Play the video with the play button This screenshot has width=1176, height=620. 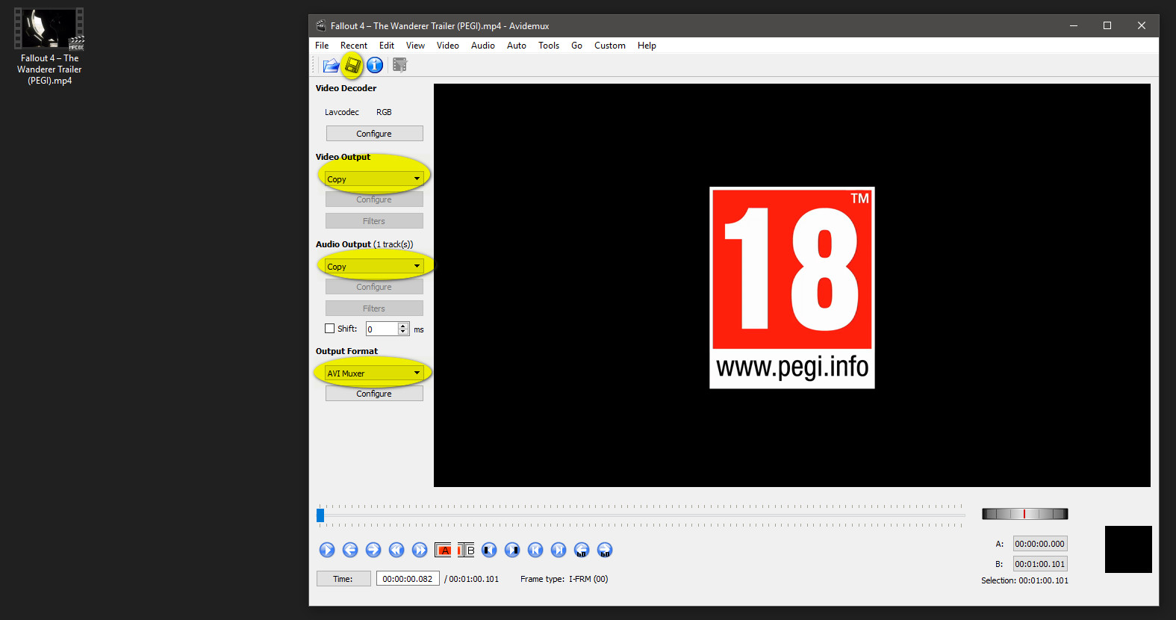pyautogui.click(x=327, y=550)
